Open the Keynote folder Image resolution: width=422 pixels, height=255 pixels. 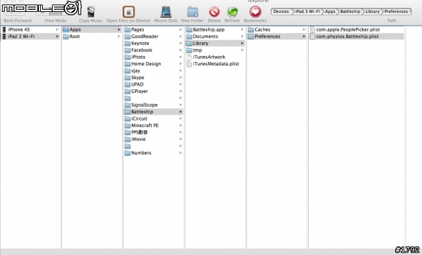(x=154, y=43)
